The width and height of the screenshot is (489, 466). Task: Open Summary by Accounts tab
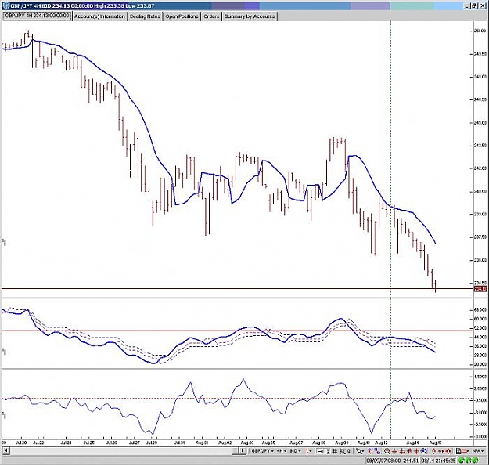coord(250,16)
